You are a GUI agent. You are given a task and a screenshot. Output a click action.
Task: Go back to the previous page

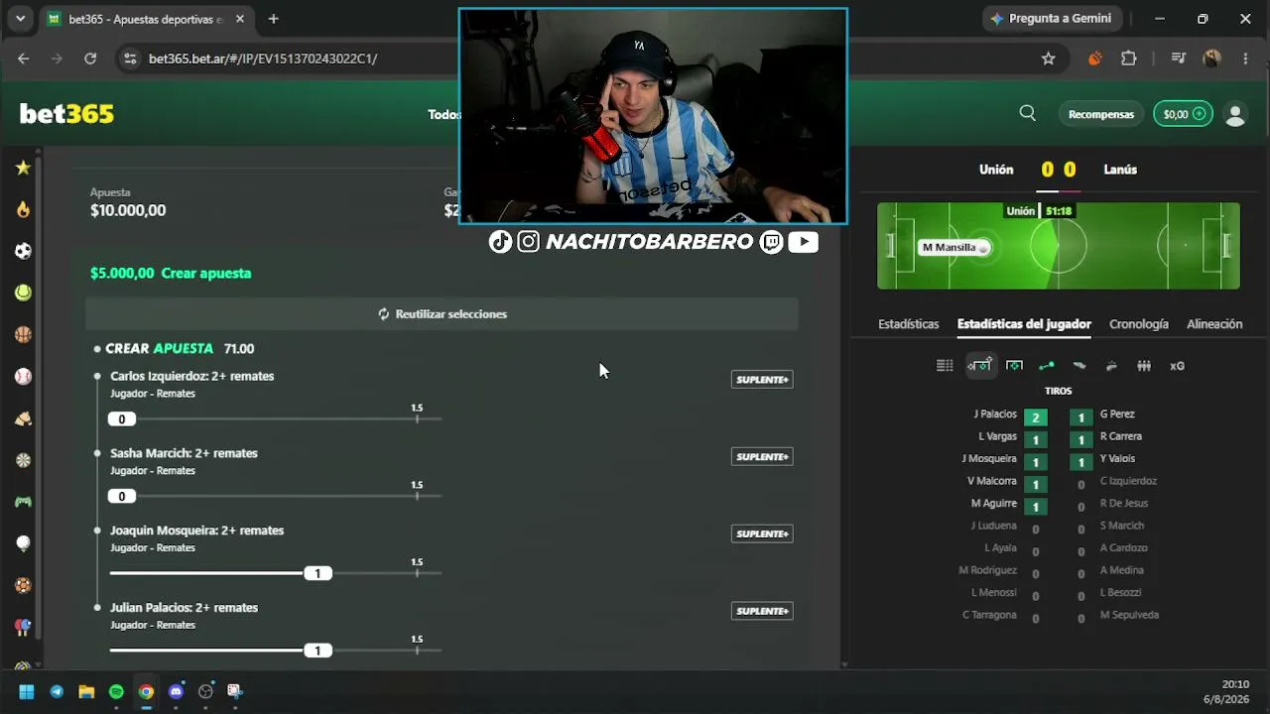(23, 59)
